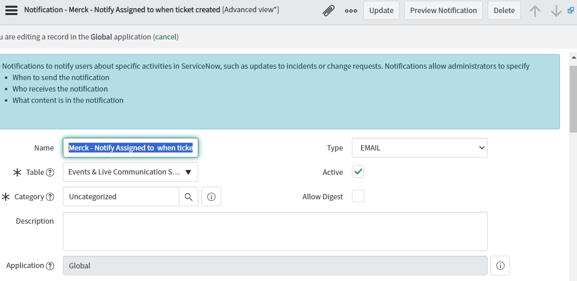Click the Category field help icon
The image size is (577, 281).
(50, 197)
